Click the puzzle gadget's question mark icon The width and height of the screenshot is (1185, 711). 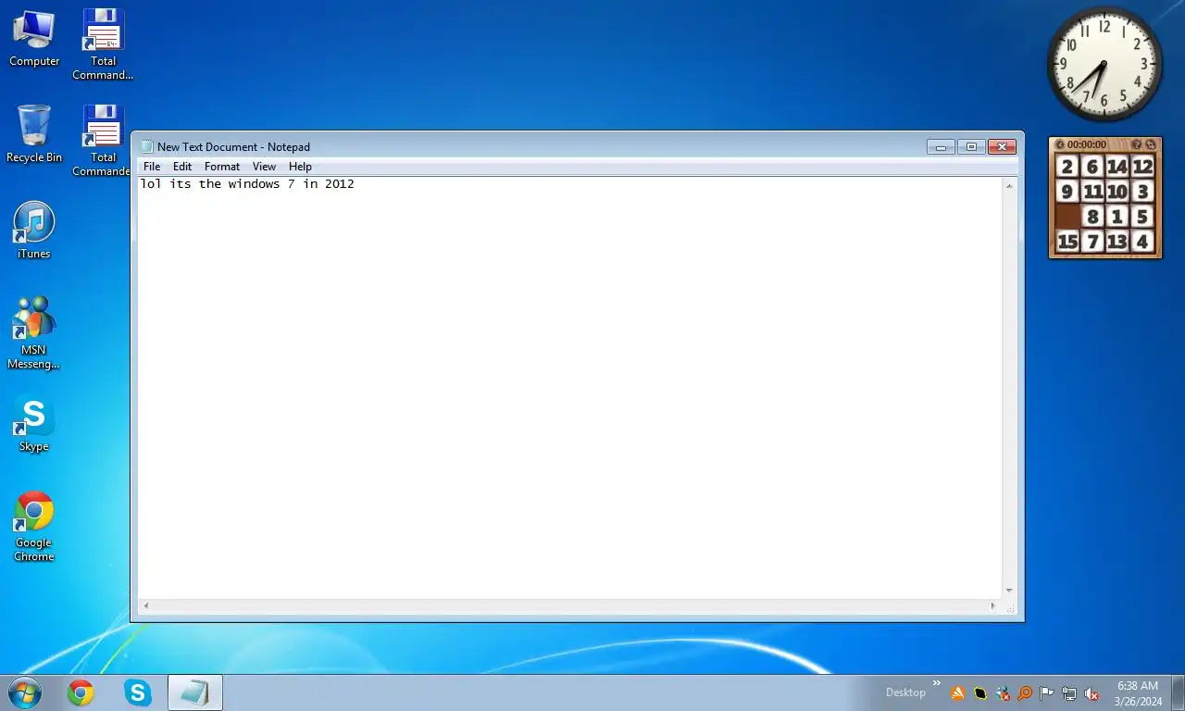[1137, 144]
